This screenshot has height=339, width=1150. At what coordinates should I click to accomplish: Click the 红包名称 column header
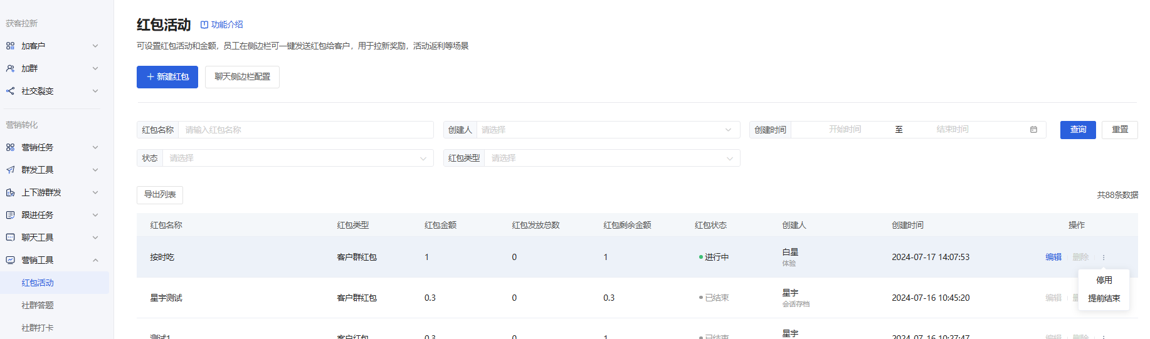(166, 225)
